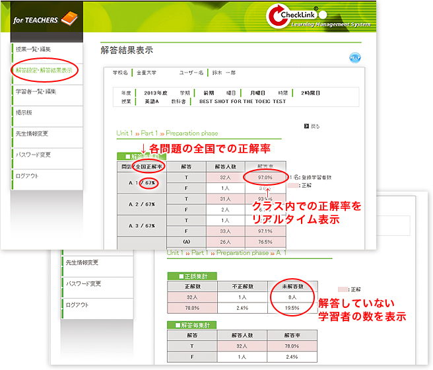
Task: Click the 解答人数 header in front window
Action: point(225,166)
